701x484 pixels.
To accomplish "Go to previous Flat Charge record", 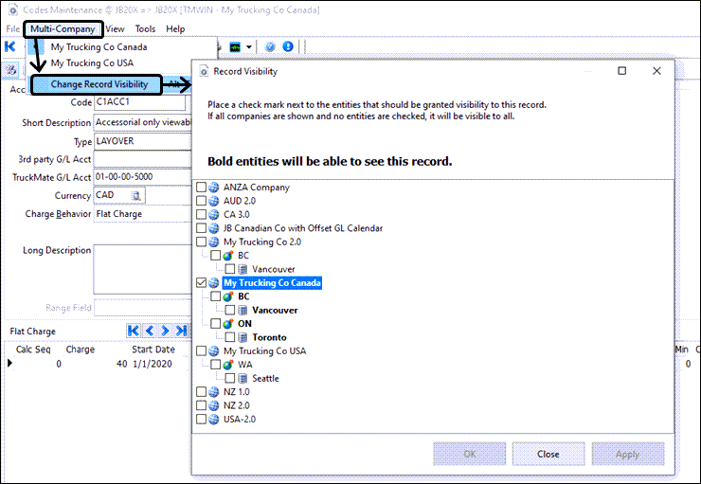I will coord(149,331).
